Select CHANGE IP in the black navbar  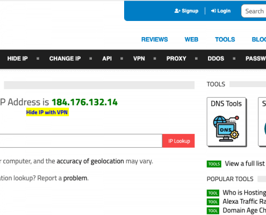[x=65, y=59]
